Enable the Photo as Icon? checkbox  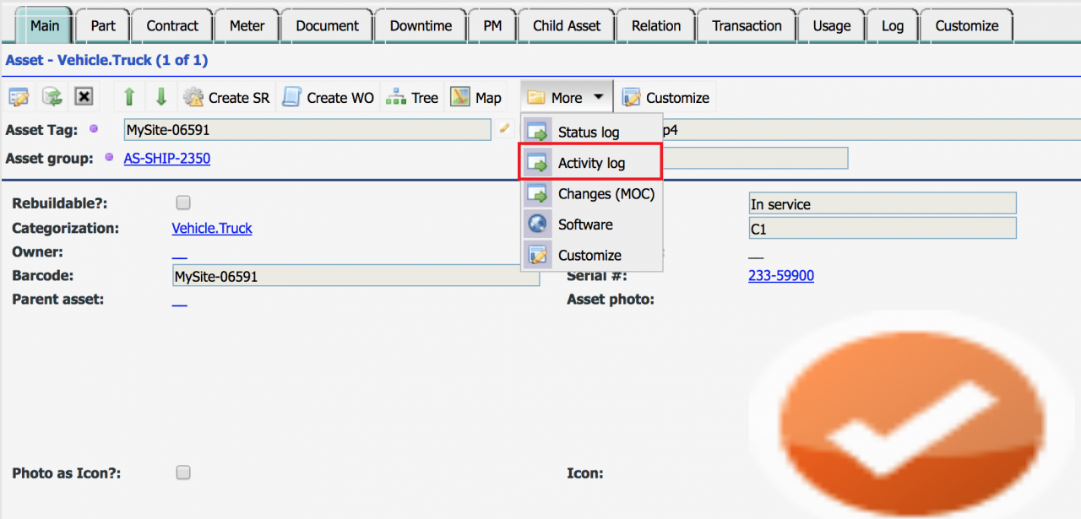[183, 473]
